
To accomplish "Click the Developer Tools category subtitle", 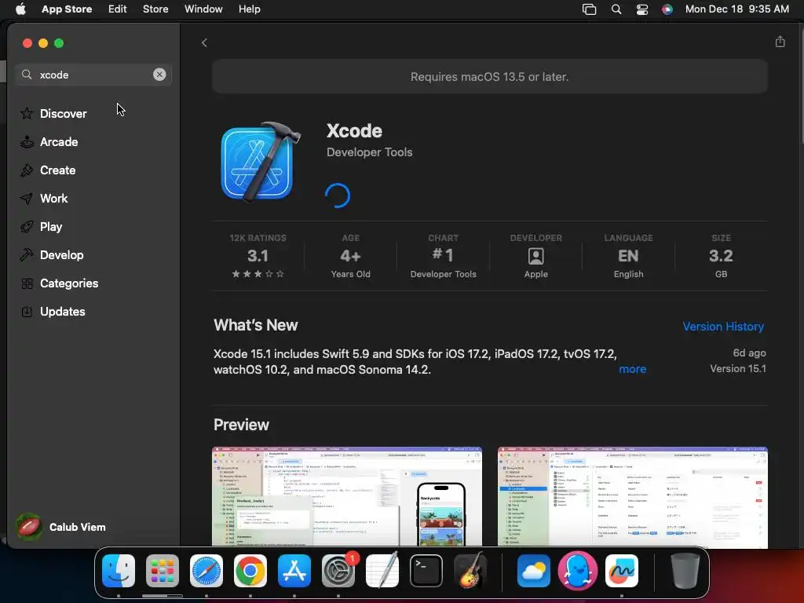I will click(x=369, y=152).
